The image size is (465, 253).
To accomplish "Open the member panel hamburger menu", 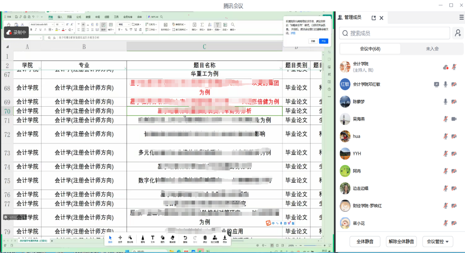I will 461,17.
